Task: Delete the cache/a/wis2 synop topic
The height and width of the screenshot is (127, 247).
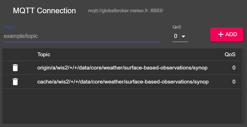Action: pyautogui.click(x=15, y=82)
